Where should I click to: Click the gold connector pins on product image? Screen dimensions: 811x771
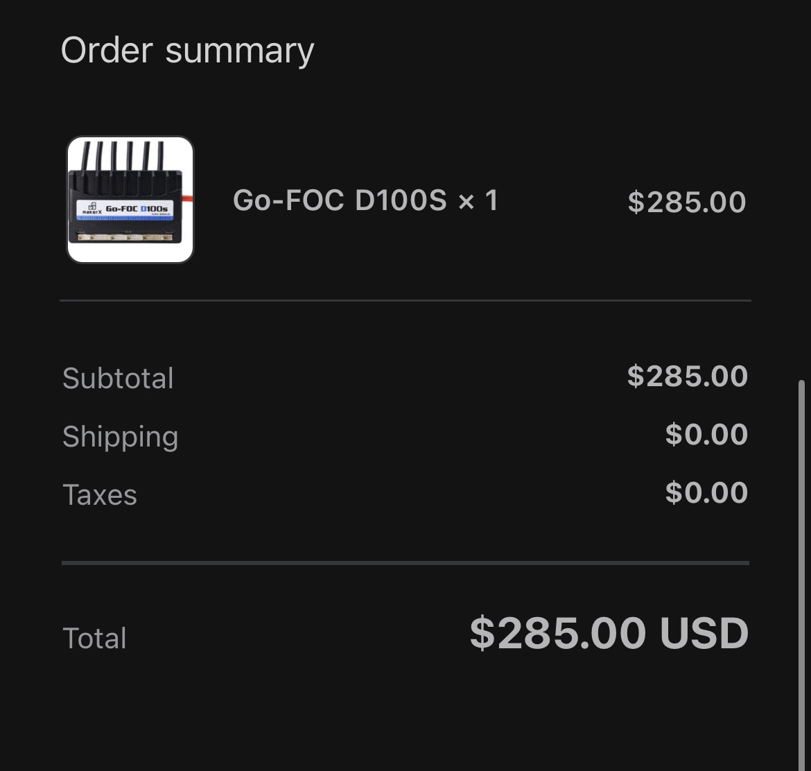[125, 238]
